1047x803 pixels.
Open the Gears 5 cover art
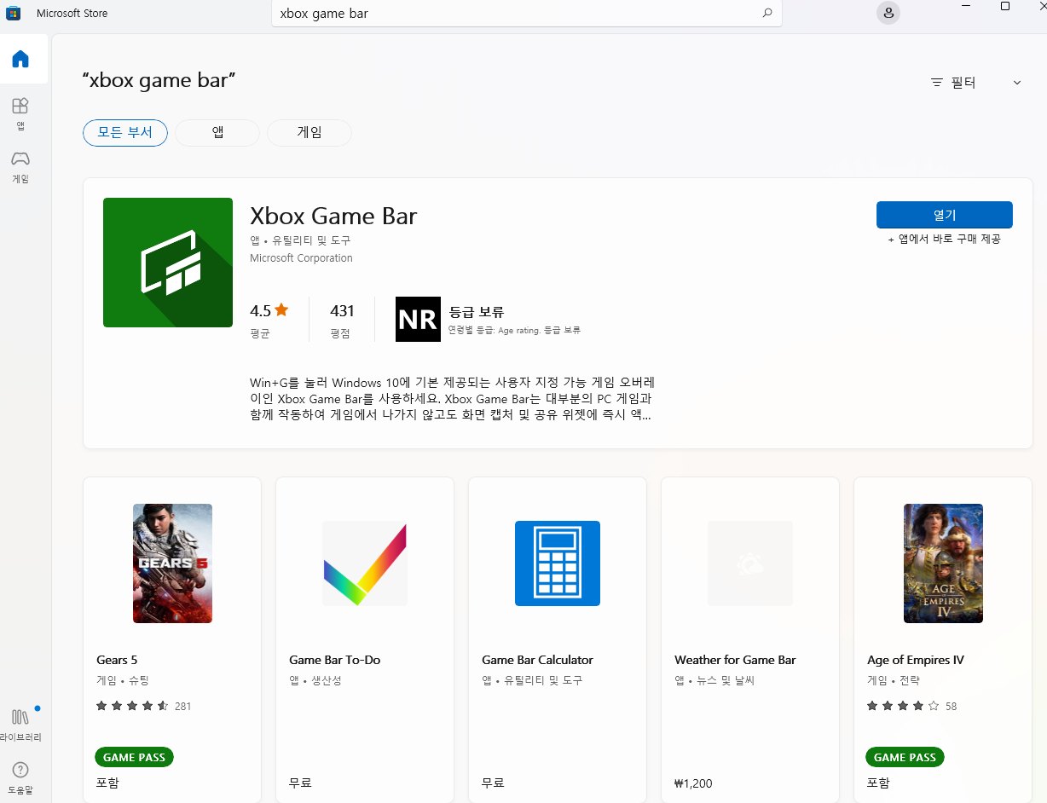[172, 563]
